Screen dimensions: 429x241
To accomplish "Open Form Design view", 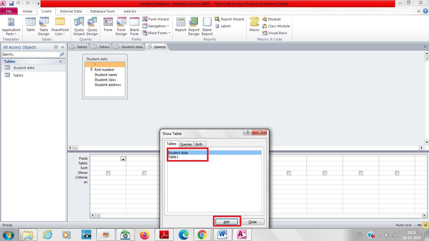I will 121,27.
